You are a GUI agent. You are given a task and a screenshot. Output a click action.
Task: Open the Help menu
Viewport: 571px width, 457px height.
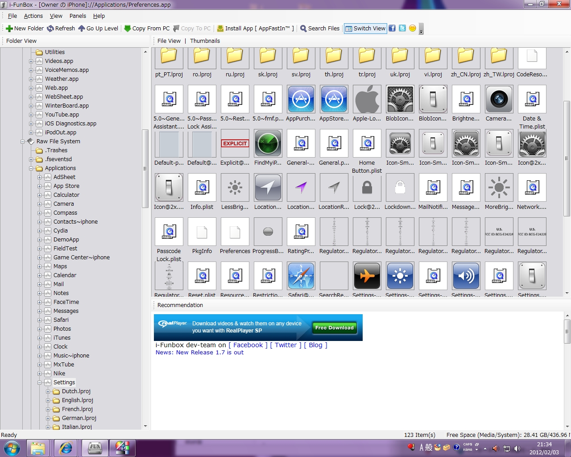(x=99, y=16)
